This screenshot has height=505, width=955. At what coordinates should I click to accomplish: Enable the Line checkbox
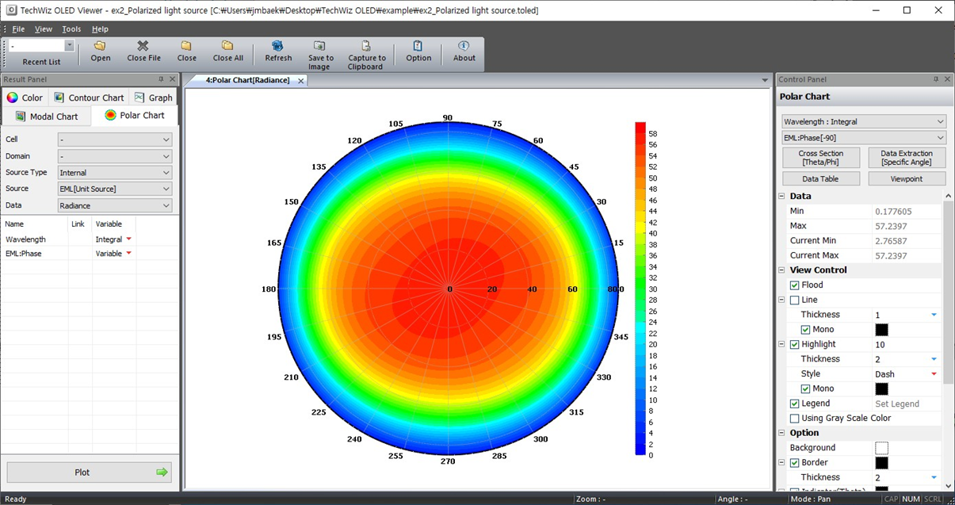(794, 300)
